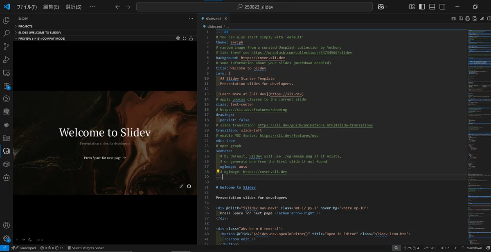Open the 選択(S) menu

click(74, 7)
